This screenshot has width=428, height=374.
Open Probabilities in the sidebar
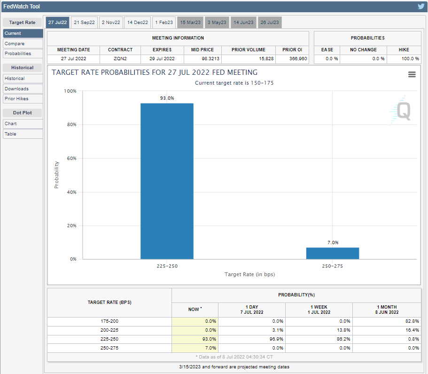[x=23, y=54]
